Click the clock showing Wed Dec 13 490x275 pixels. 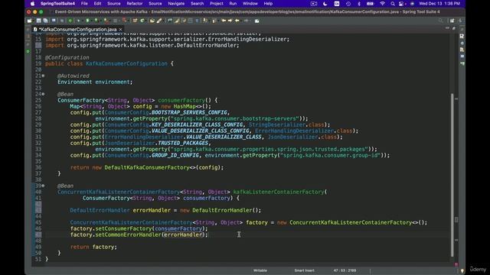tap(439, 3)
